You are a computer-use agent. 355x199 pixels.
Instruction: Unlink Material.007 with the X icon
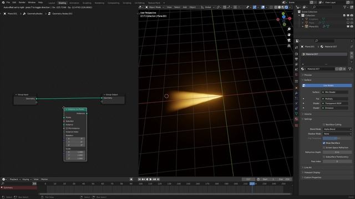tap(344, 69)
